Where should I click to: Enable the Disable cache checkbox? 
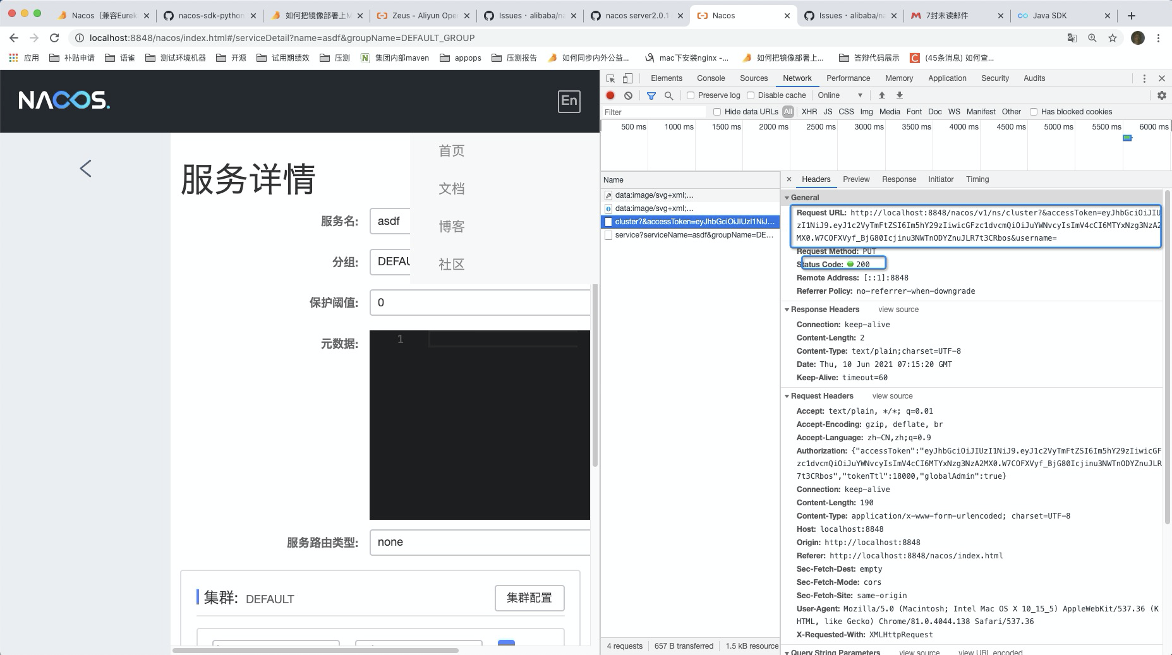point(751,95)
